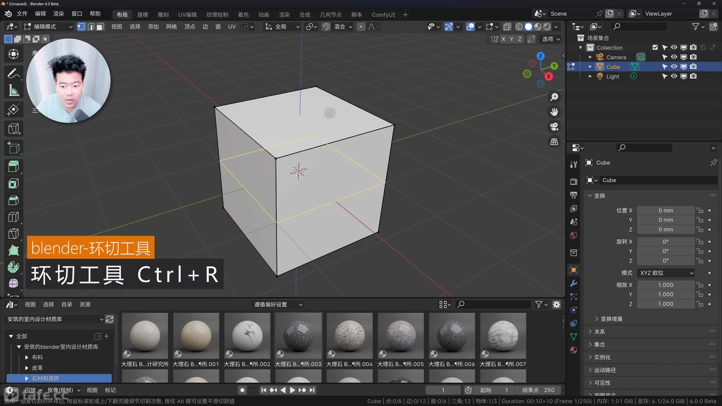The image size is (722, 406).
Task: Open the rotation mode XYZ Euler dropdown
Action: click(x=666, y=273)
